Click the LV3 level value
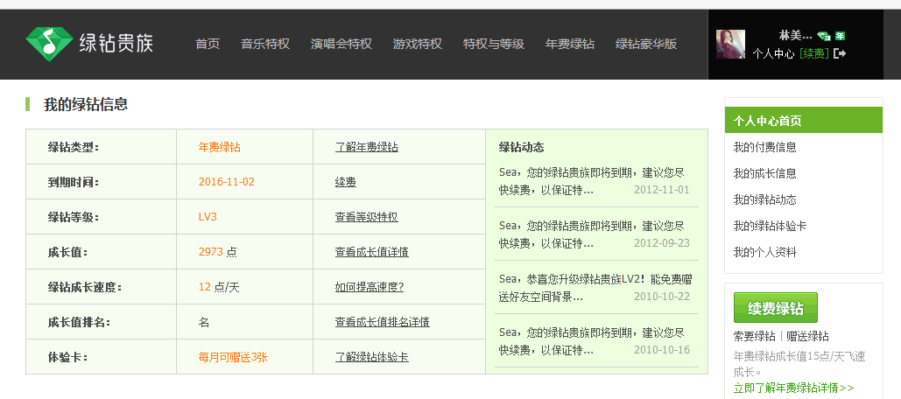The height and width of the screenshot is (399, 901). [x=208, y=217]
